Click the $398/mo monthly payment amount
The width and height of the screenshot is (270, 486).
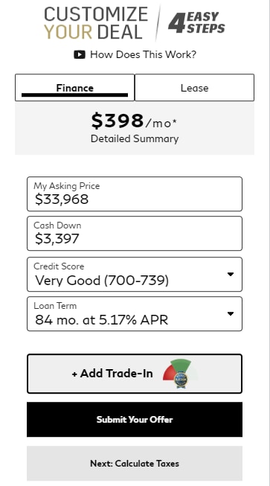coord(134,121)
